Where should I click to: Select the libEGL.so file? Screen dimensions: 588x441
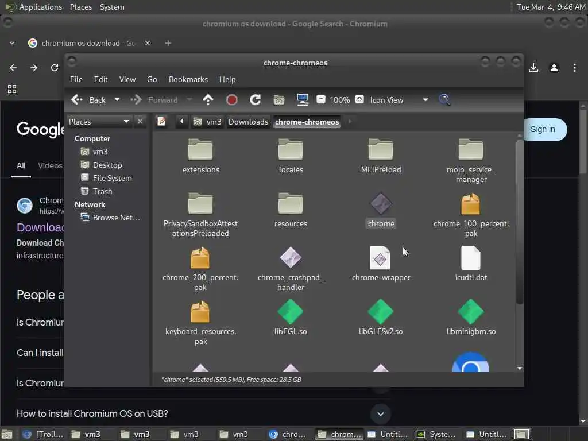291,318
